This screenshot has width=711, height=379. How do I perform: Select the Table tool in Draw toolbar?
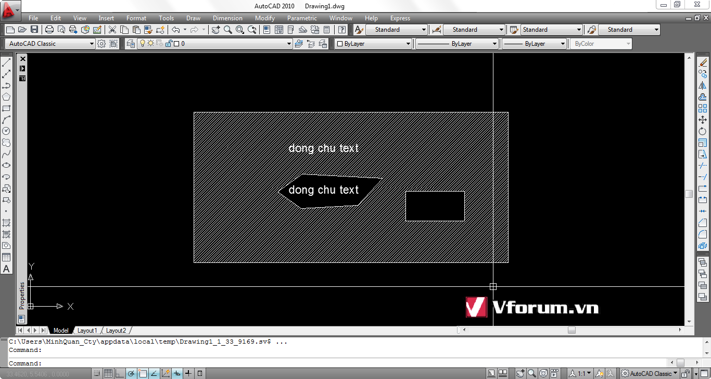pos(6,257)
